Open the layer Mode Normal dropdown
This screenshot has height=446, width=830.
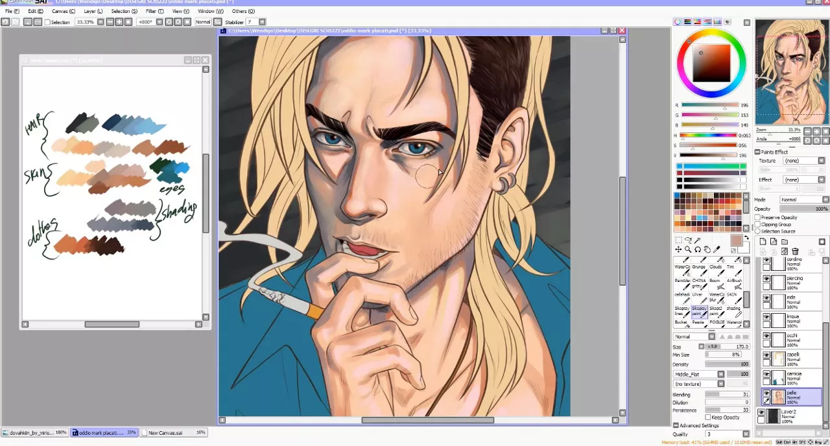pos(825,200)
